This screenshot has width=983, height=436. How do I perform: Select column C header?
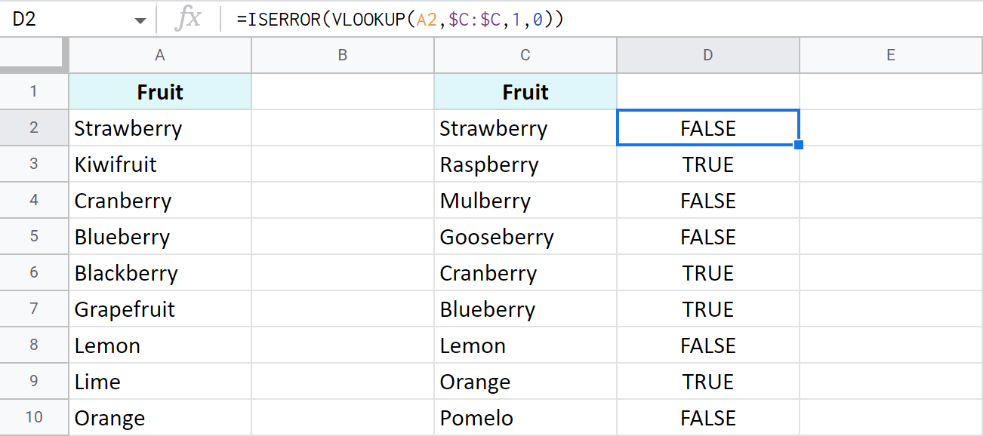[x=525, y=55]
